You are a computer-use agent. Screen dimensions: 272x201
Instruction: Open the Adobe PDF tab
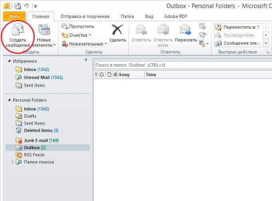pos(176,16)
